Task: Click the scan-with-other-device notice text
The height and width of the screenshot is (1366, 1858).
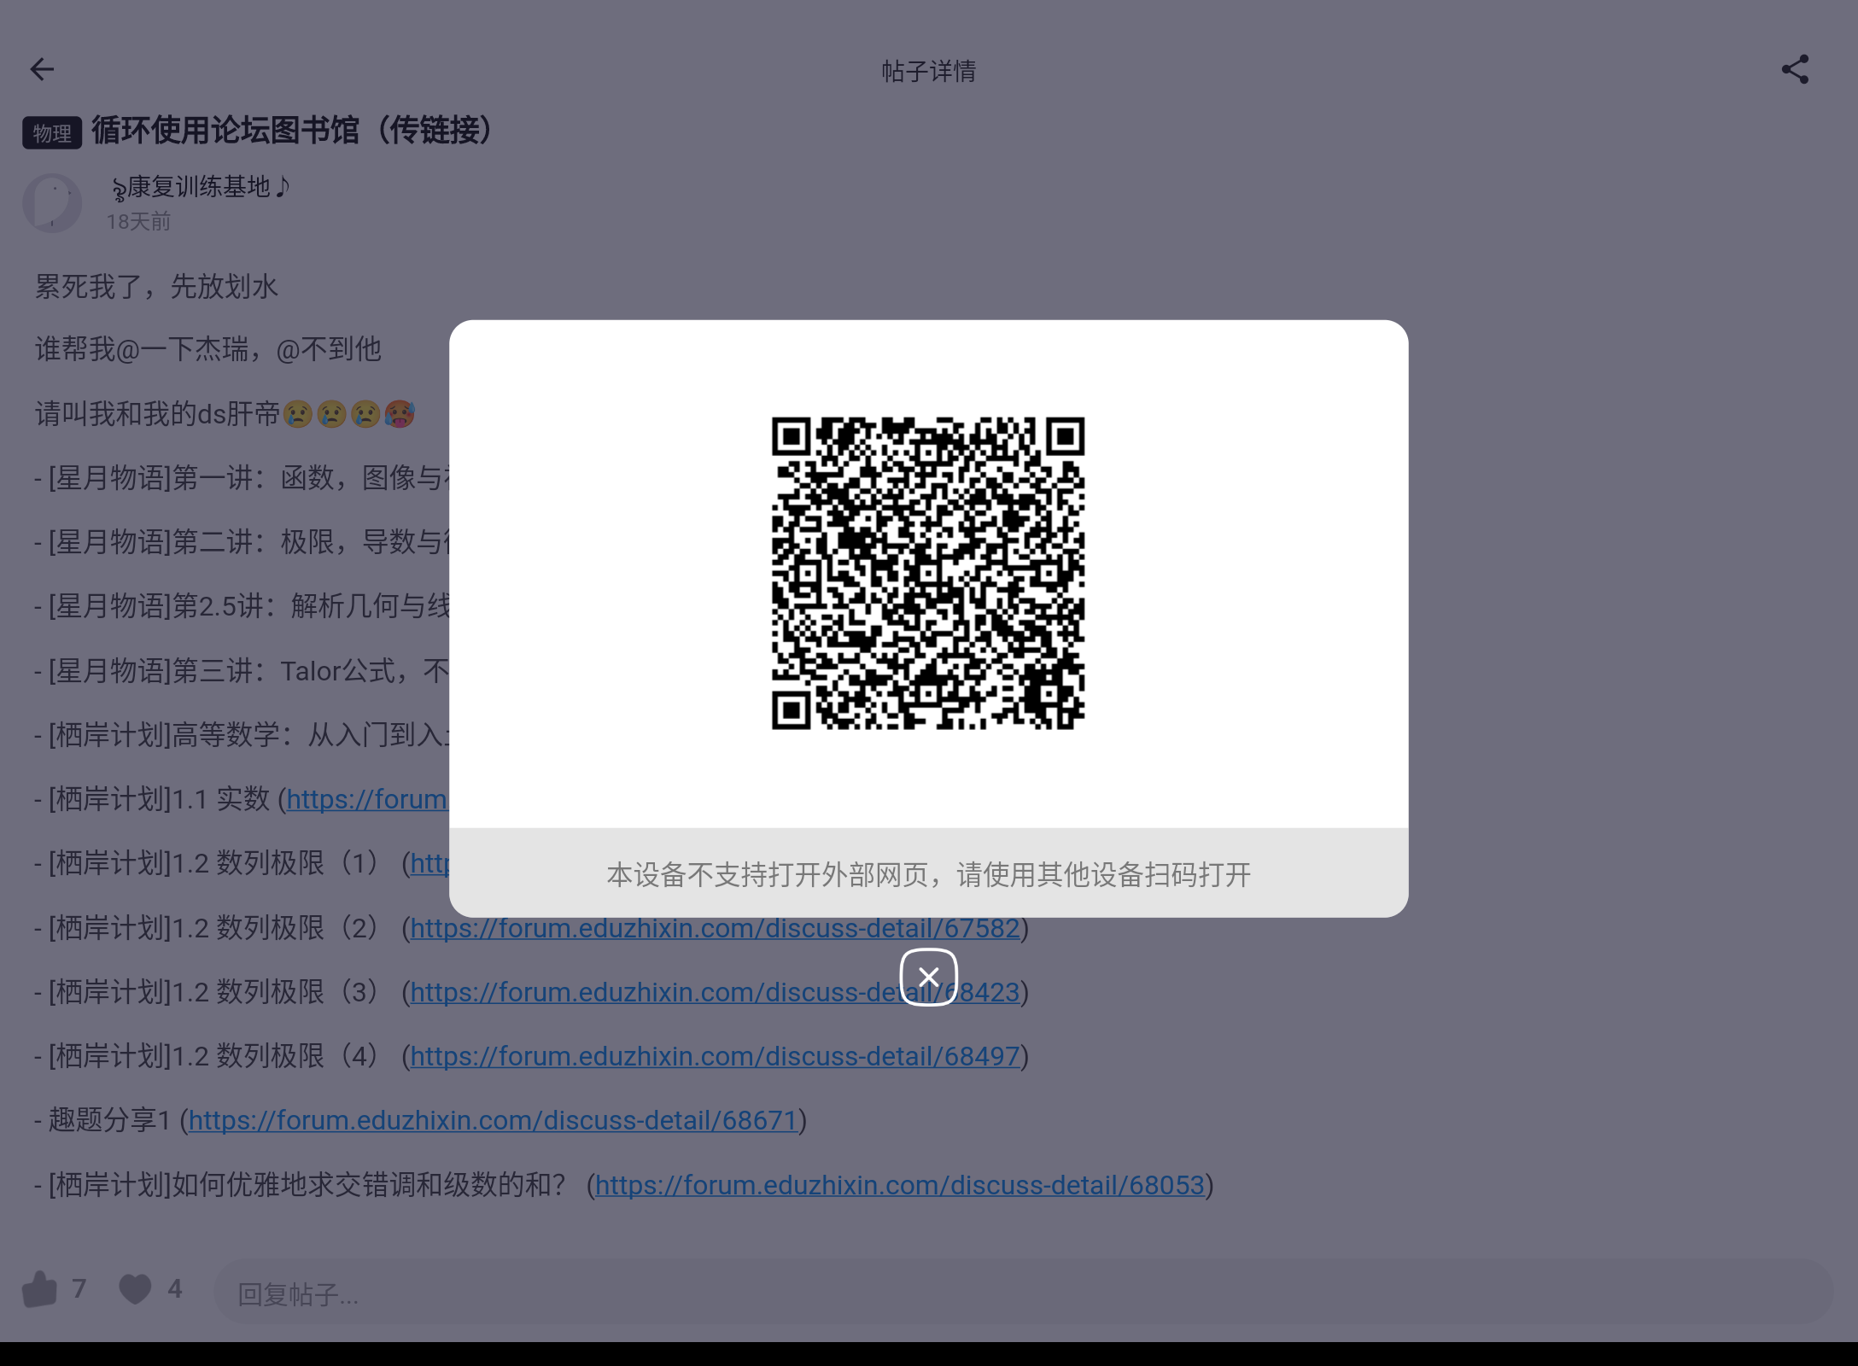Action: [928, 874]
